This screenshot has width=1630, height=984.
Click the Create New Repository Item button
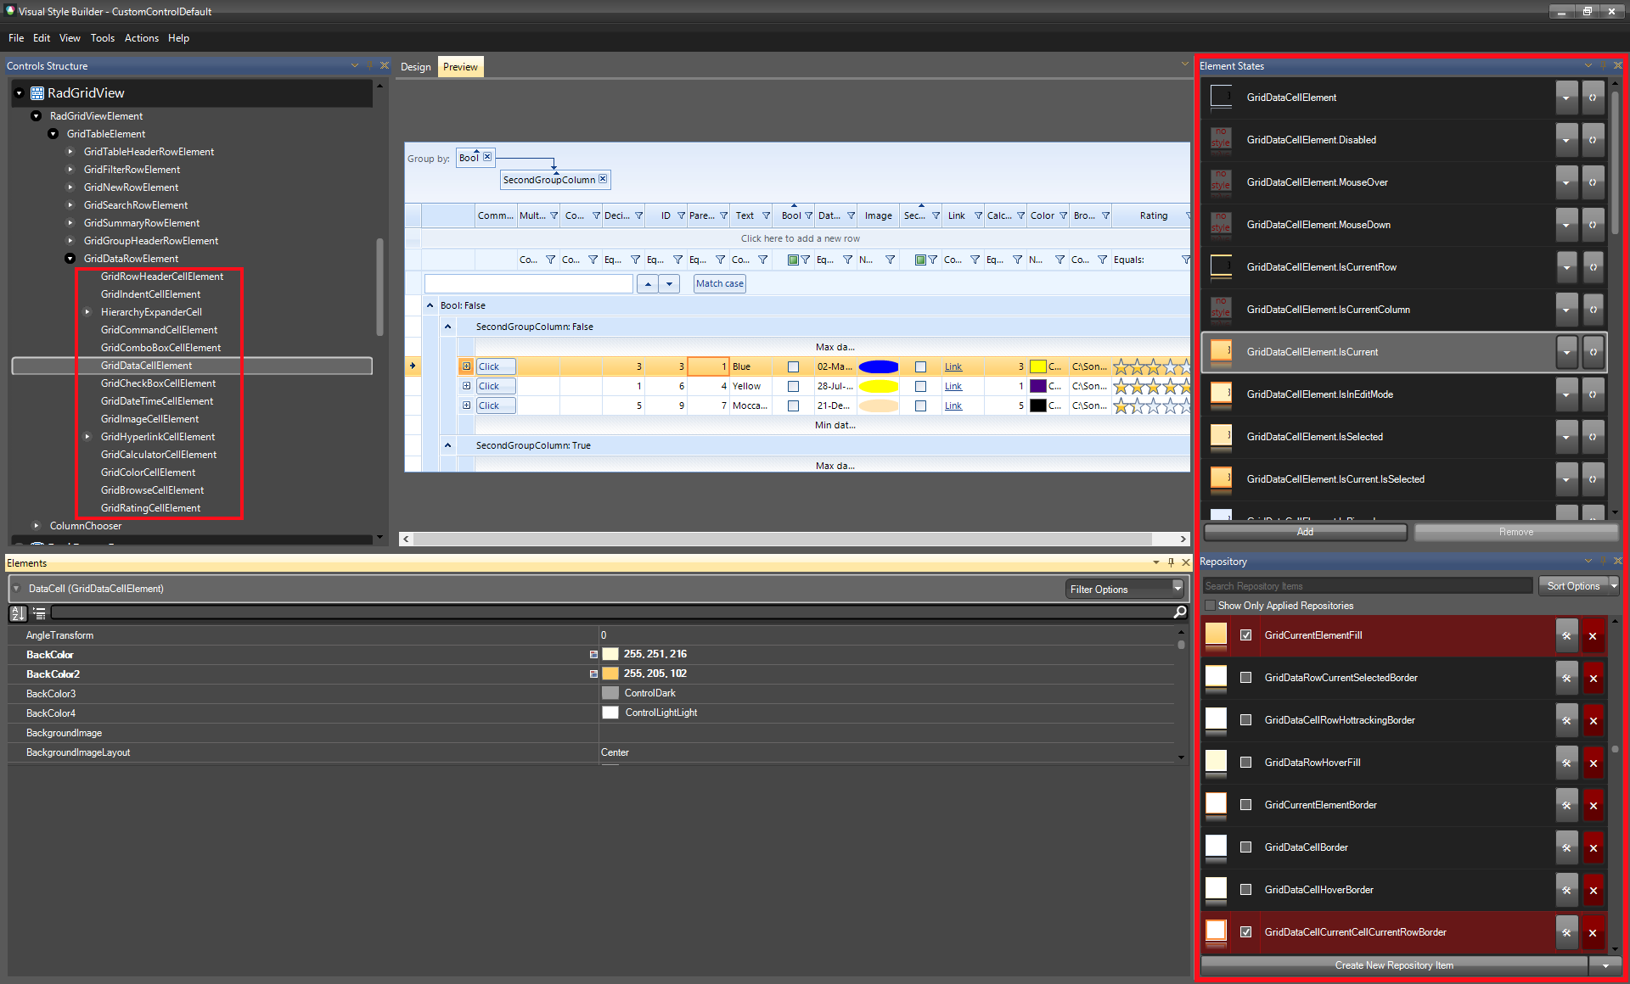tap(1393, 965)
